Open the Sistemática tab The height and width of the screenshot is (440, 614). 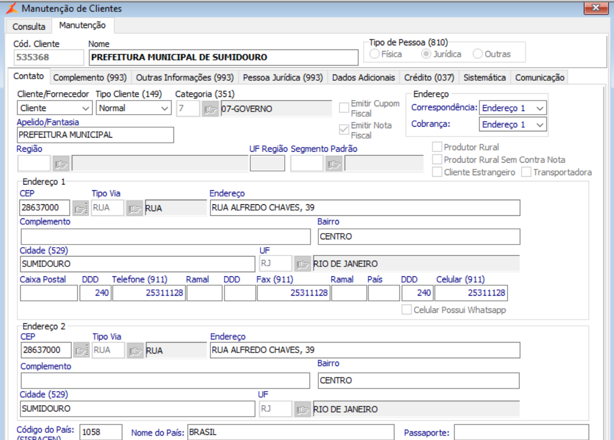pyautogui.click(x=484, y=78)
